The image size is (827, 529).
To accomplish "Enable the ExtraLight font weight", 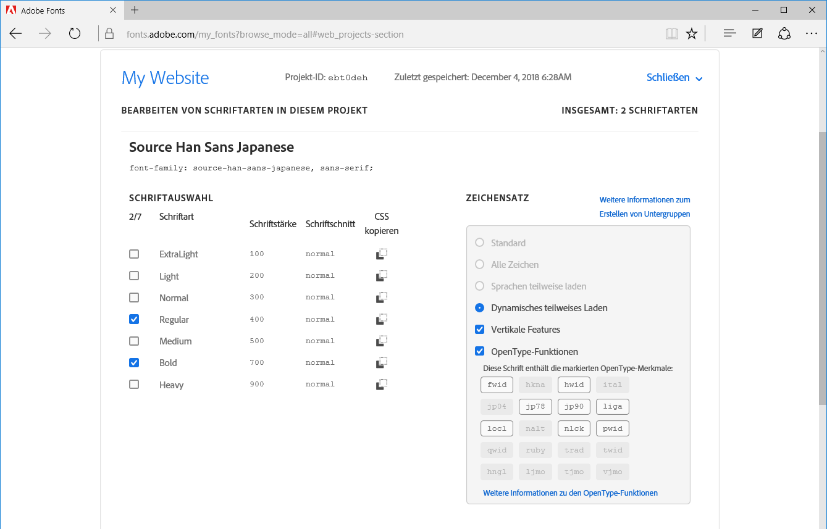I will 134,254.
